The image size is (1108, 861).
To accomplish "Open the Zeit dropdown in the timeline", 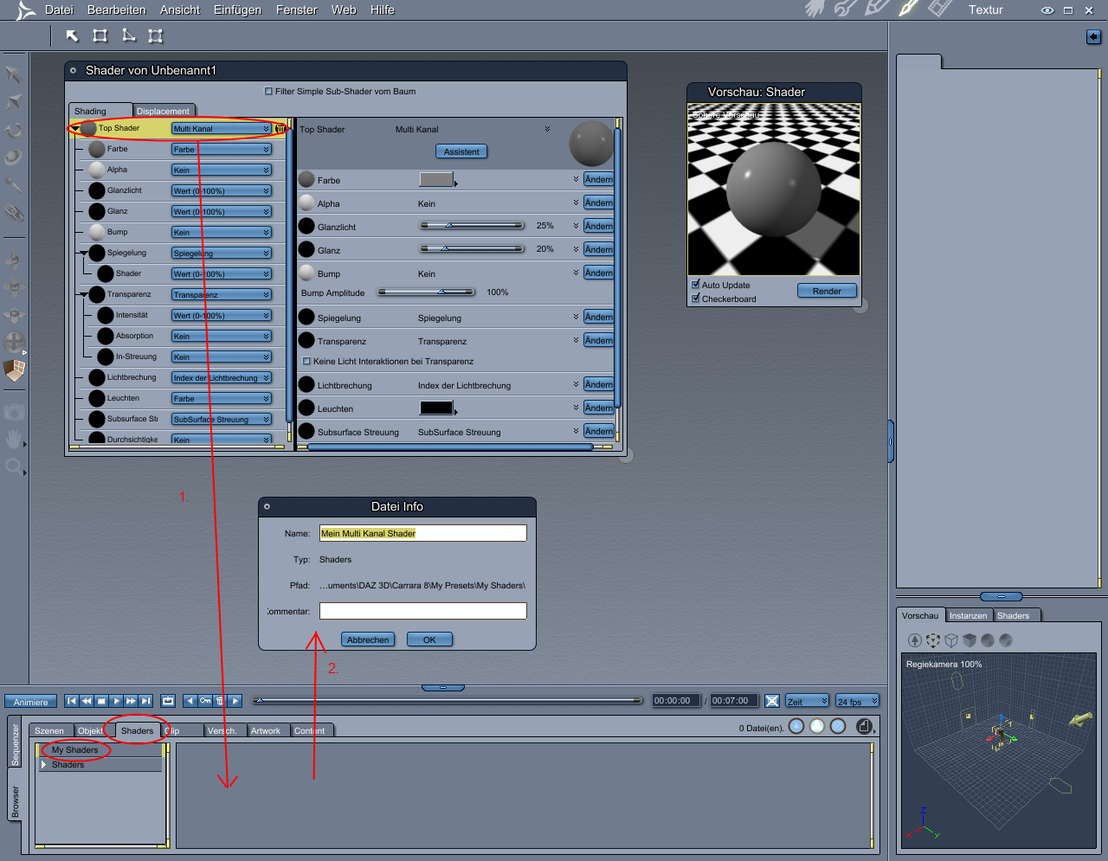I will pos(808,701).
